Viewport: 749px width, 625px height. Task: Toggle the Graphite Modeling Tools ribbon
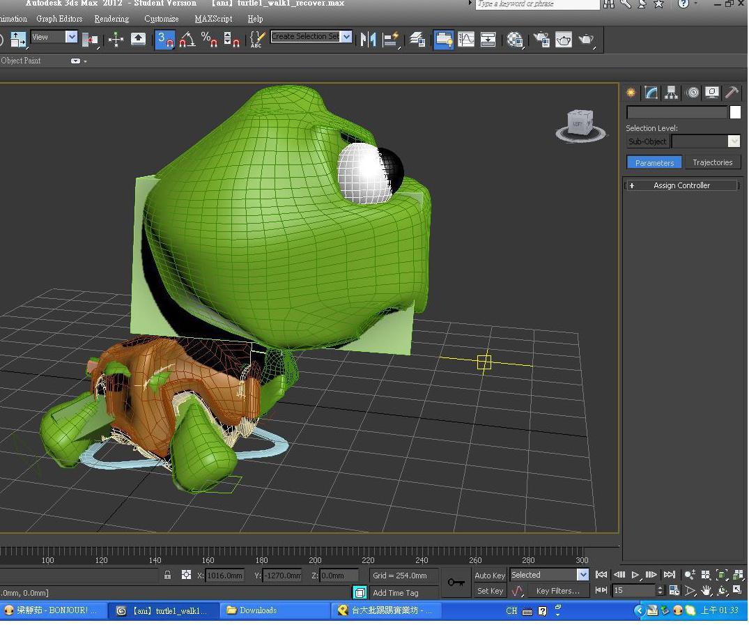pos(444,39)
